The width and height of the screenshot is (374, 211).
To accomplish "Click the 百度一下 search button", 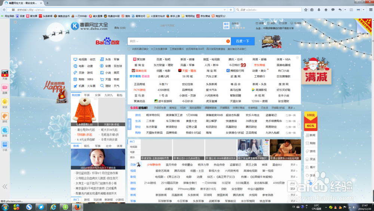I will click(243, 41).
